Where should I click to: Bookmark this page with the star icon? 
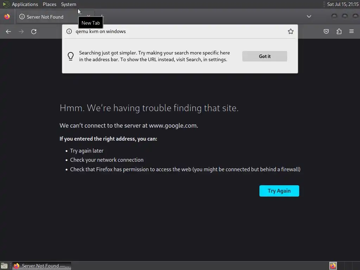pos(291,31)
